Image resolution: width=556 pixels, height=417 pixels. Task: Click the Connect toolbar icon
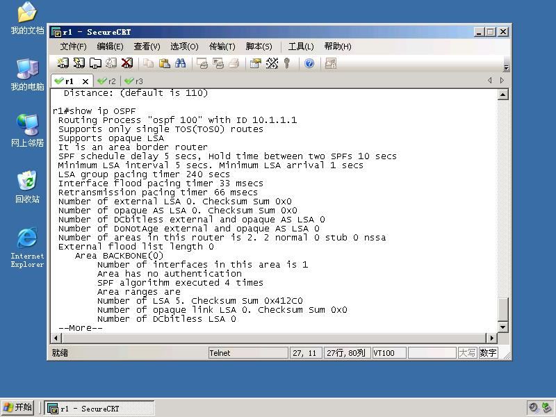coord(63,63)
